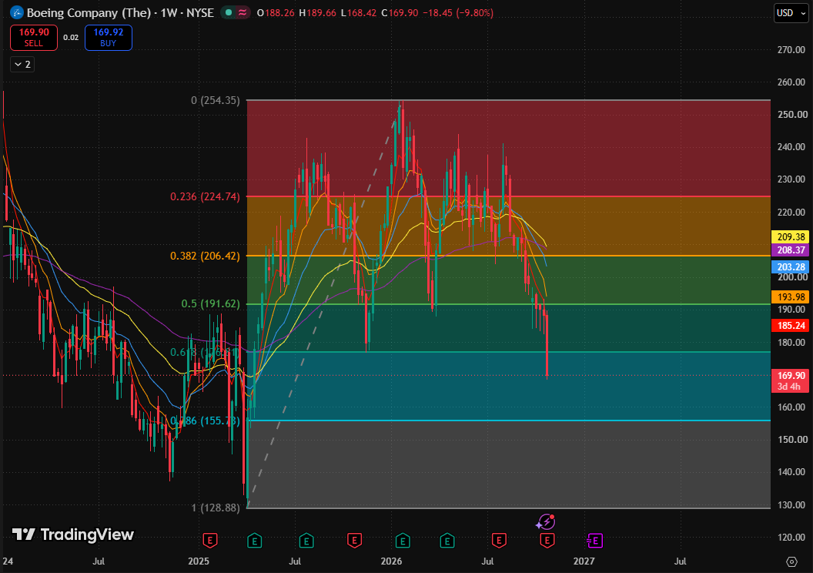Viewport: 813px width, 573px height.
Task: Click the 169.90 SELL button
Action: [x=34, y=37]
